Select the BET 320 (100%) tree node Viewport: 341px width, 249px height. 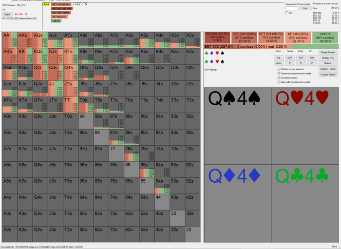pos(61,13)
